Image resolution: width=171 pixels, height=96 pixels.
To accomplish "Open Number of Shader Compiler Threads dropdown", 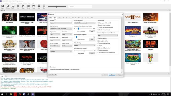I will (x=108, y=35).
